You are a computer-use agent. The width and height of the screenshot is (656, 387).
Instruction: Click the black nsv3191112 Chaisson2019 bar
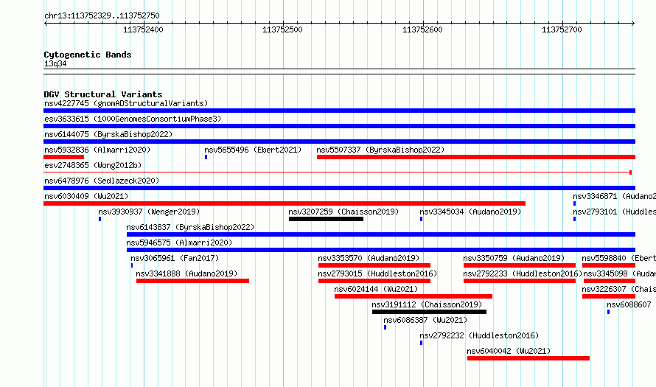[x=429, y=312]
